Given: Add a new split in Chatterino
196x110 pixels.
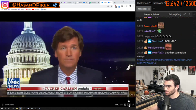Looking at the screenshot, I should [x=194, y=14].
